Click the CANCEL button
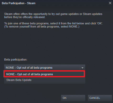This screenshot has height=103, width=113. [x=100, y=98]
